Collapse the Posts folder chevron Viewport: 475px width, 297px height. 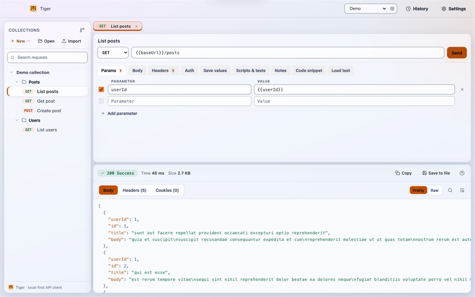(17, 82)
